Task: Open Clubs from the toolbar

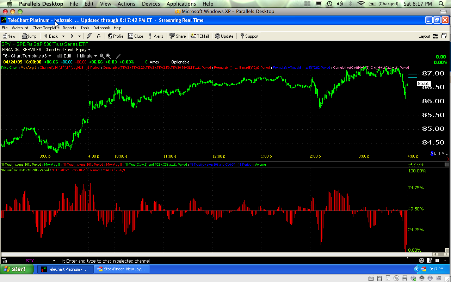Action: [x=136, y=36]
